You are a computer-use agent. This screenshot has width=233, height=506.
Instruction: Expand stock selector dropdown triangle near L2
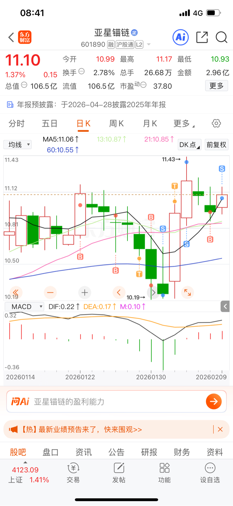(149, 44)
